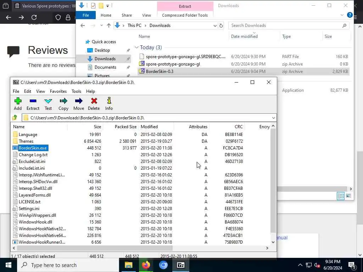The width and height of the screenshot is (363, 272).
Task: Click the taskbar search box
Action: click(68, 265)
